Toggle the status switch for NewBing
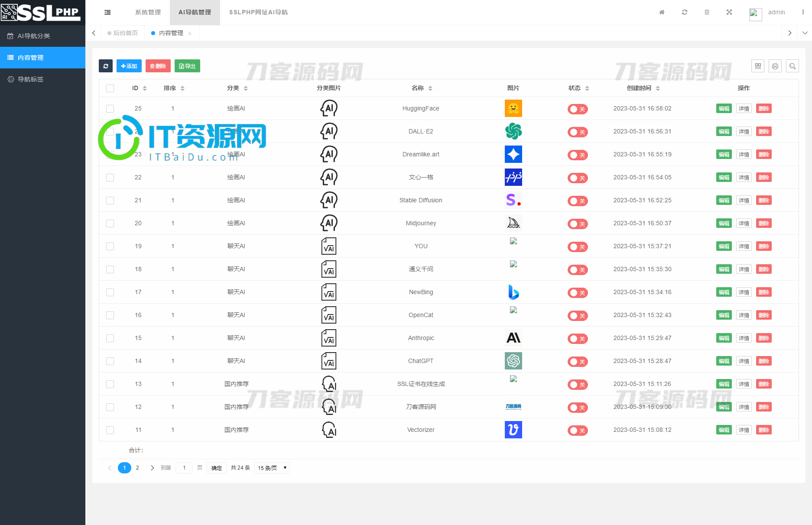This screenshot has height=525, width=812. coord(578,293)
